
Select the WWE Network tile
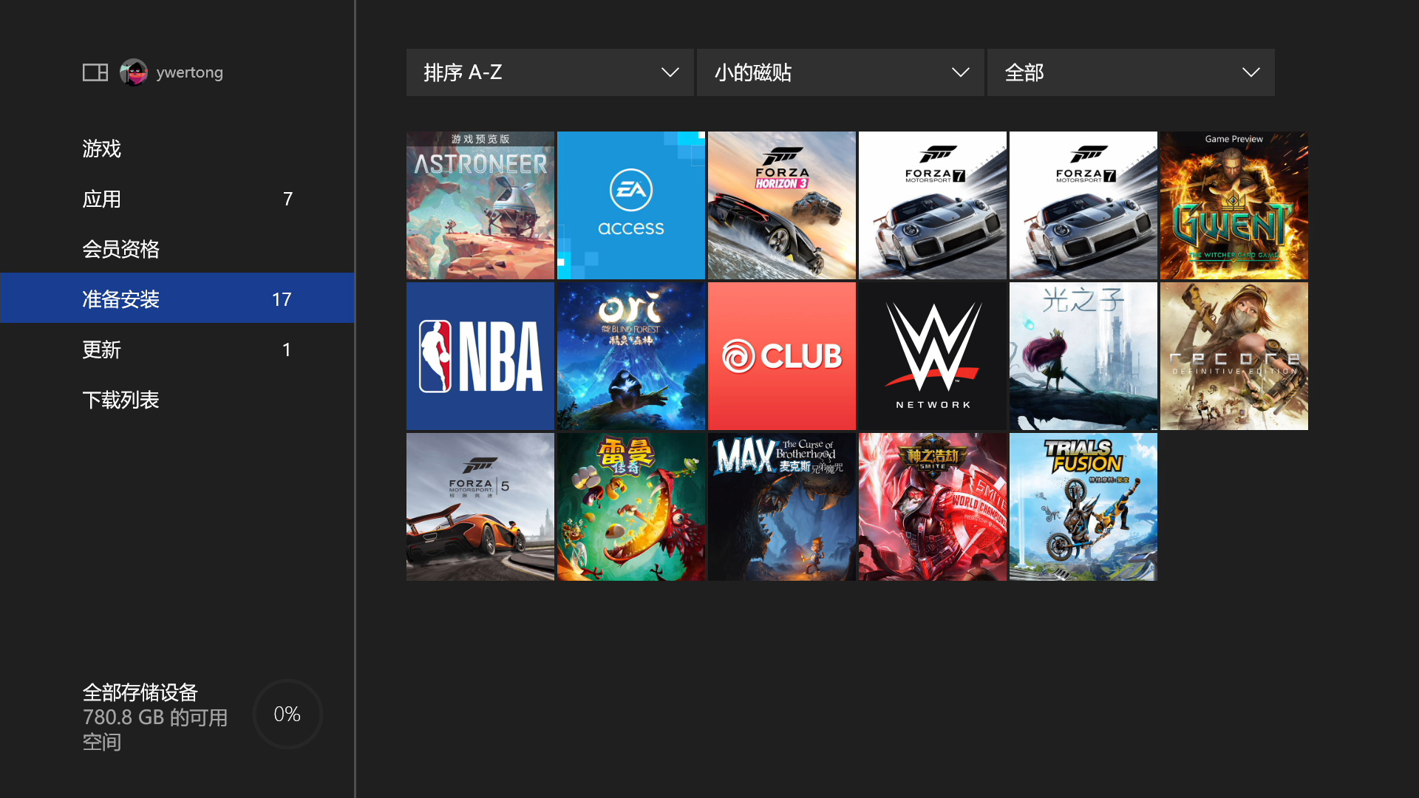(x=932, y=355)
